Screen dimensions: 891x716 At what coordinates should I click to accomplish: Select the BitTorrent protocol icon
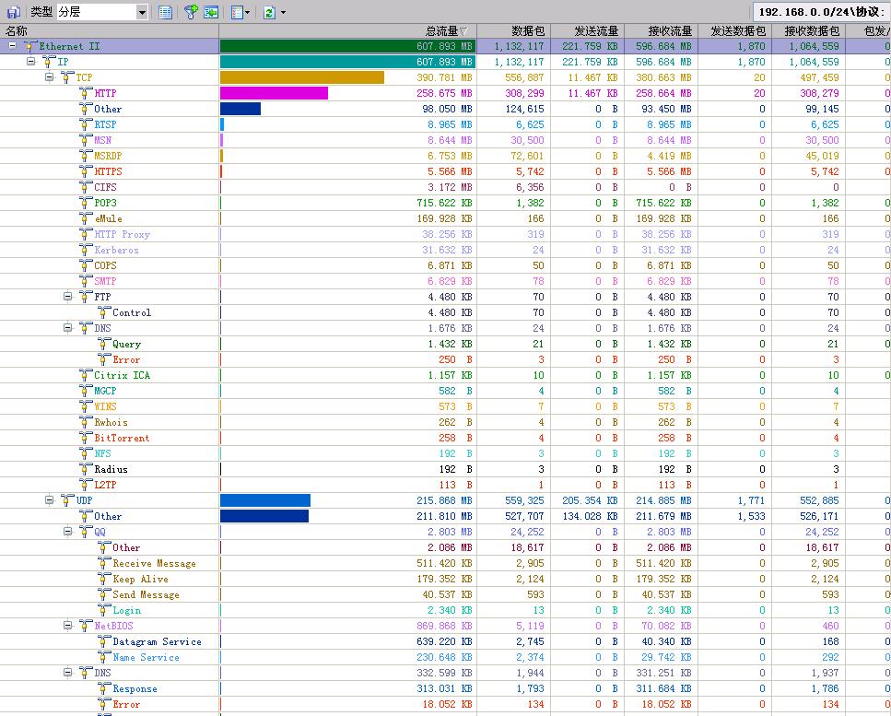[86, 438]
